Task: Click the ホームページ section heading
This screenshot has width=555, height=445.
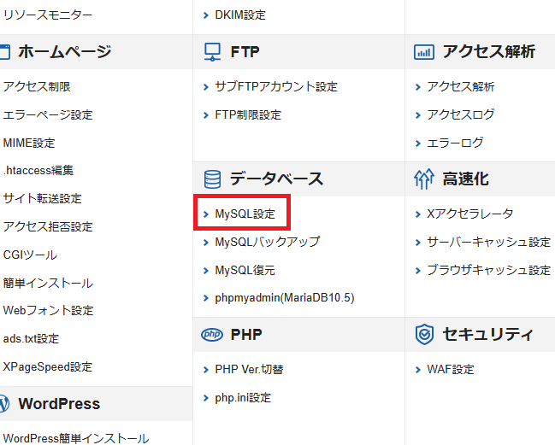Action: click(65, 52)
